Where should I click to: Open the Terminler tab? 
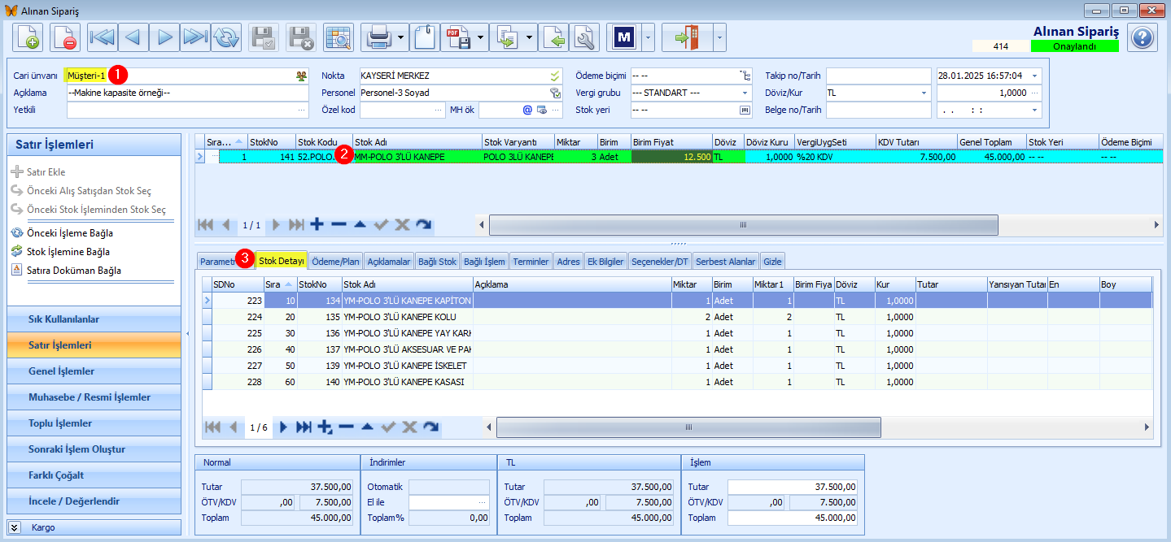(x=531, y=262)
